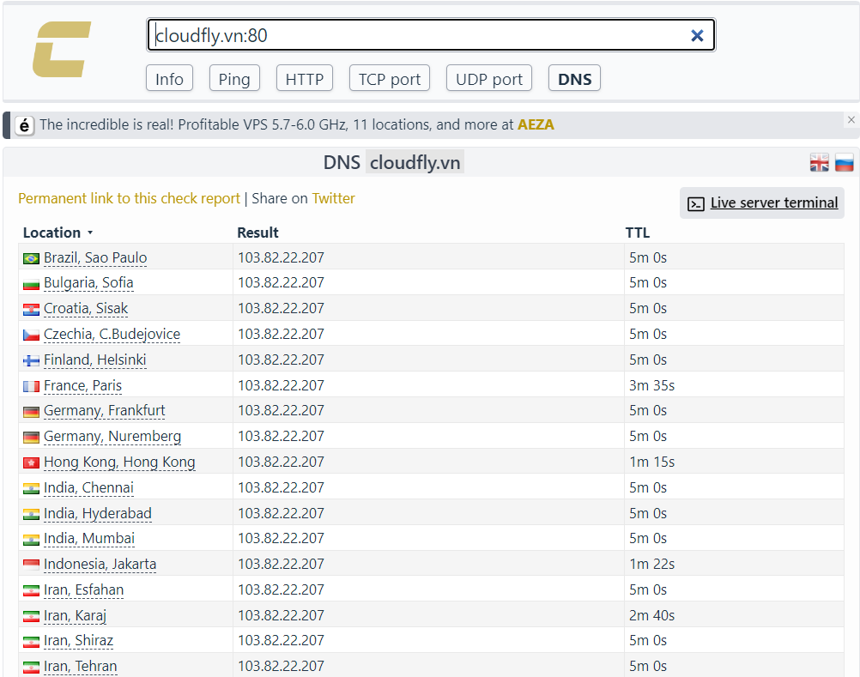Open Permanent link to this check report

click(x=129, y=198)
